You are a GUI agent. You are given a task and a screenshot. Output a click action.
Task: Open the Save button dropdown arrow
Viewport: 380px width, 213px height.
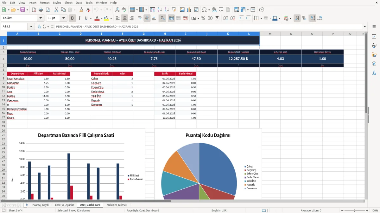point(27,10)
